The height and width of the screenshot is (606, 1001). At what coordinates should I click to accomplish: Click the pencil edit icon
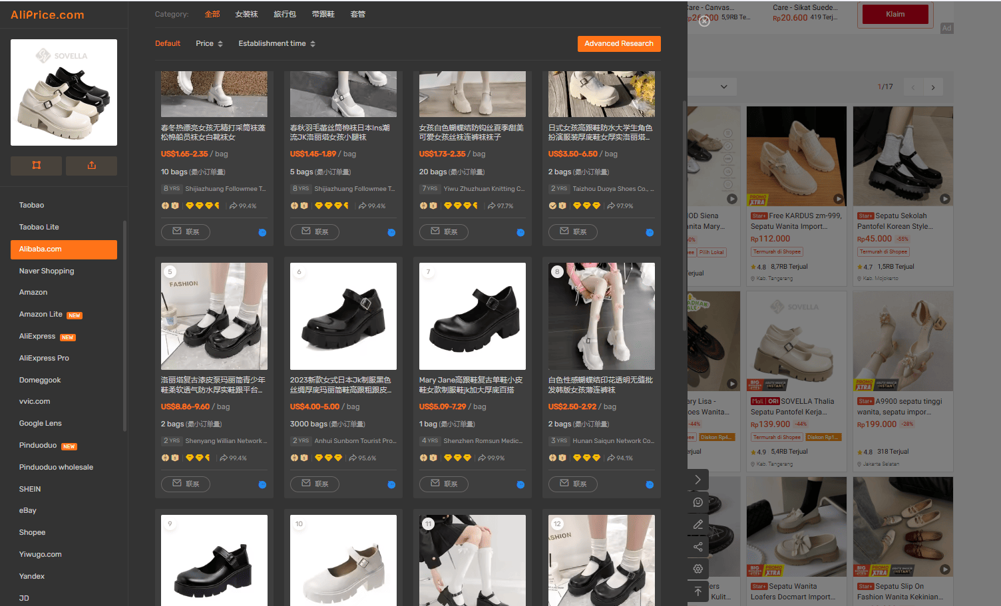(698, 525)
